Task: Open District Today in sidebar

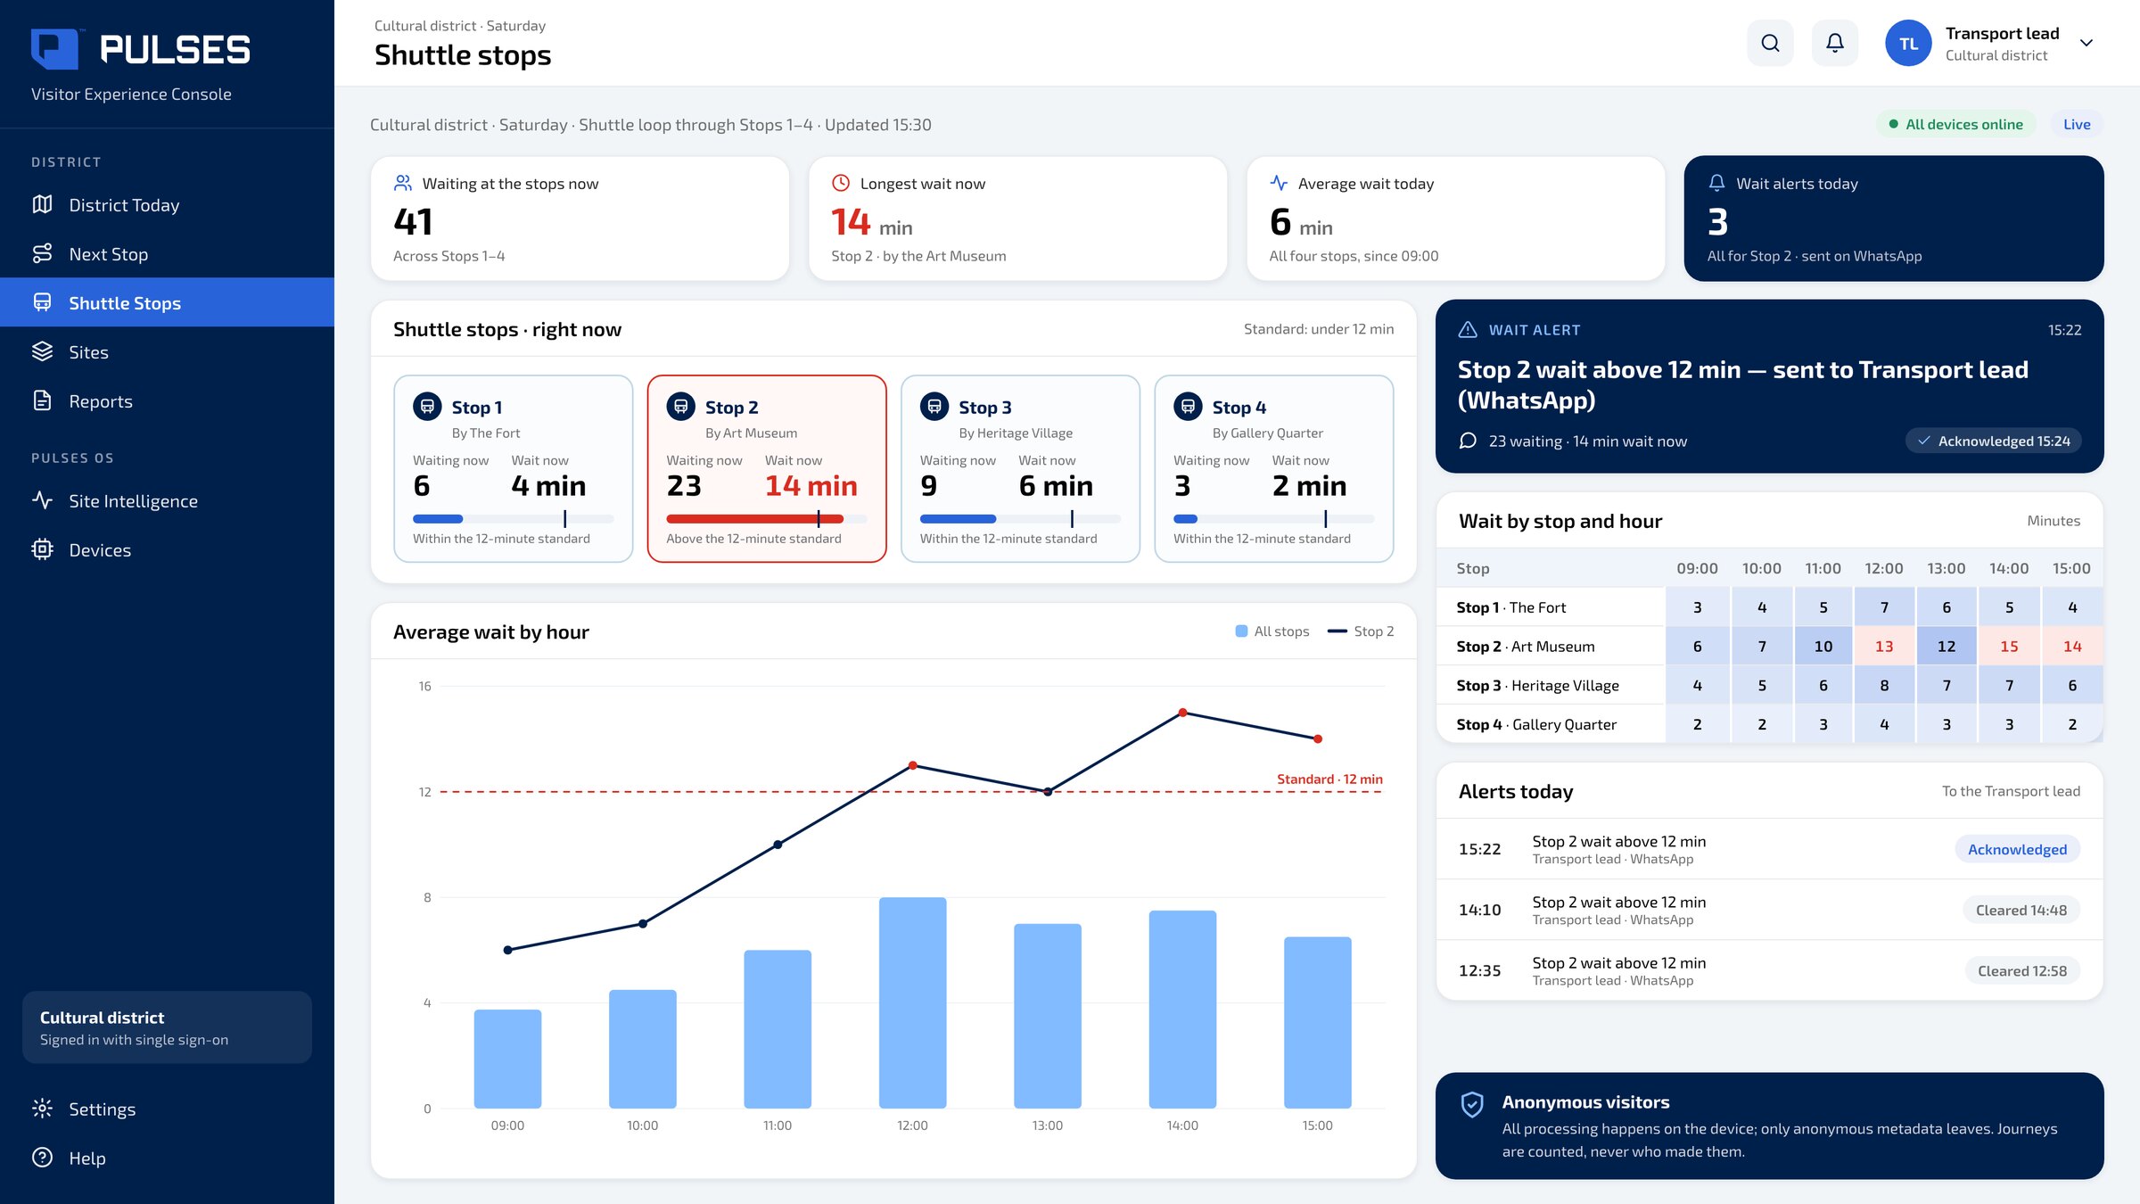Action: pyautogui.click(x=167, y=205)
